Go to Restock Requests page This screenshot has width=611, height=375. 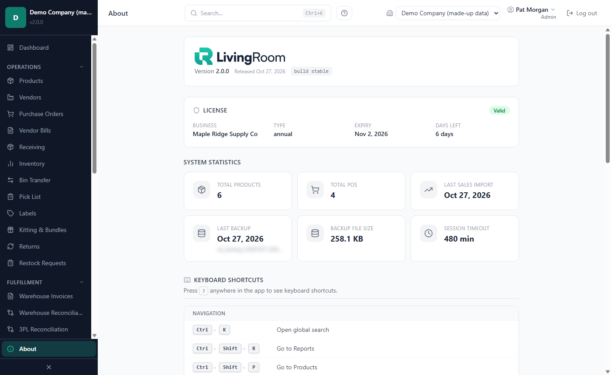45,263
